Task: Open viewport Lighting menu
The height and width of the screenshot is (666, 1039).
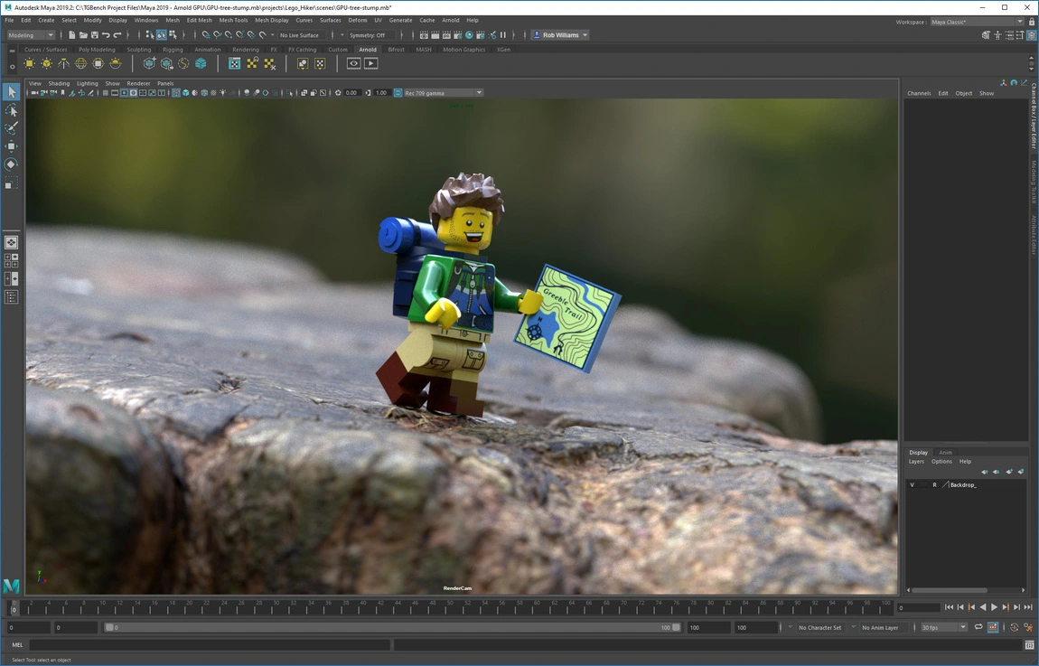Action: 87,83
